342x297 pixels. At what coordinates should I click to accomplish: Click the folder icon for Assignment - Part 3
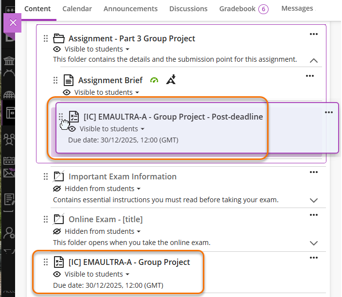pos(58,38)
